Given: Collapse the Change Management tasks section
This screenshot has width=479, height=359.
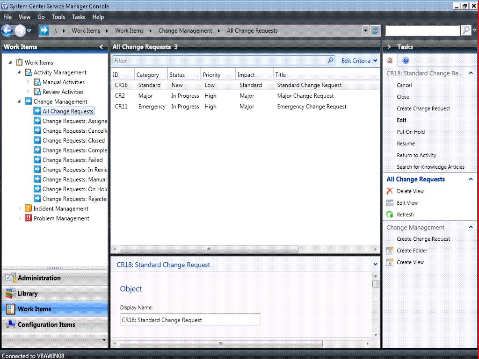Looking at the screenshot, I should tap(471, 227).
